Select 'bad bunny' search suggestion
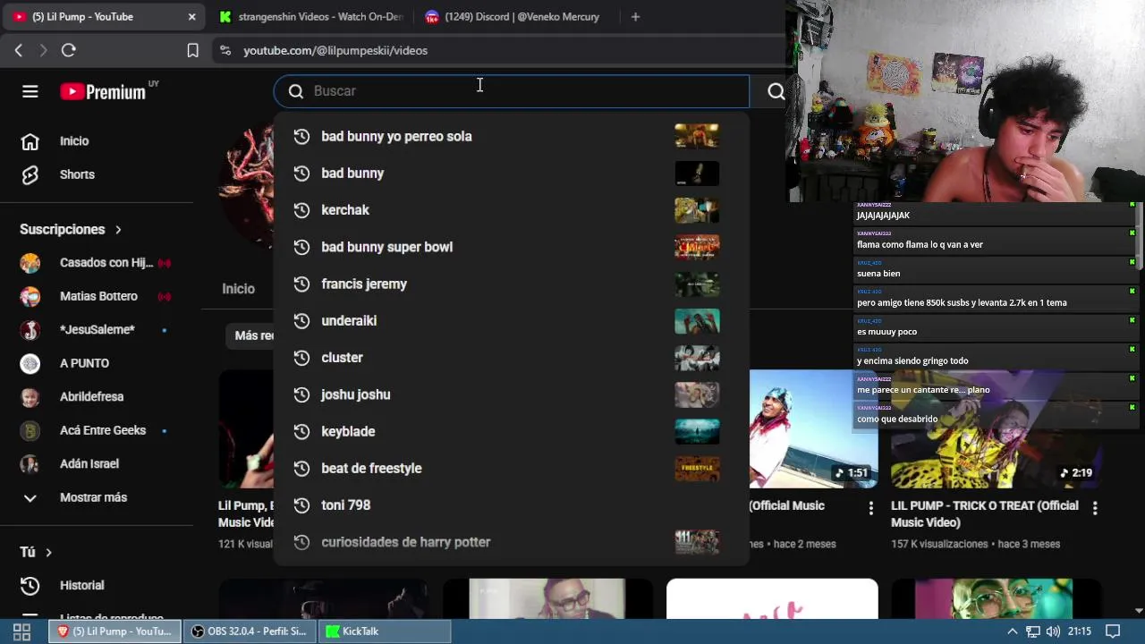 point(511,174)
